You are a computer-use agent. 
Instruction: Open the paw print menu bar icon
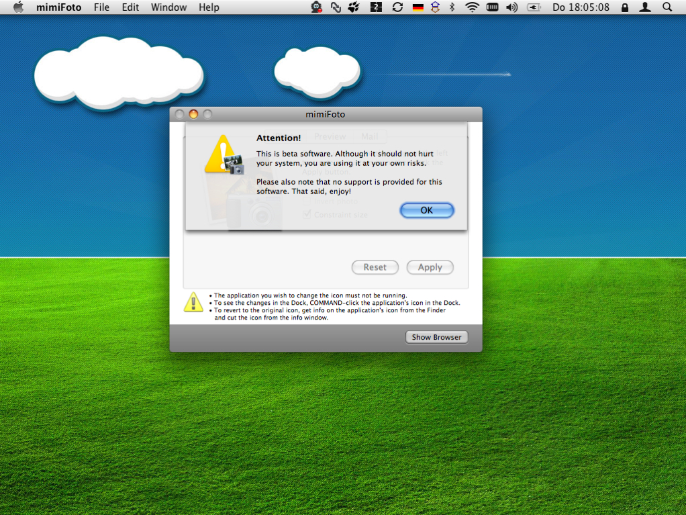coord(354,7)
